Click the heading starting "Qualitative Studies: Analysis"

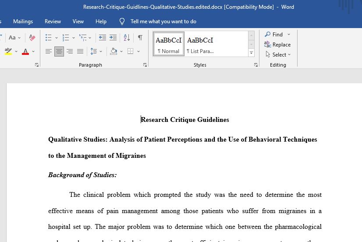click(183, 139)
